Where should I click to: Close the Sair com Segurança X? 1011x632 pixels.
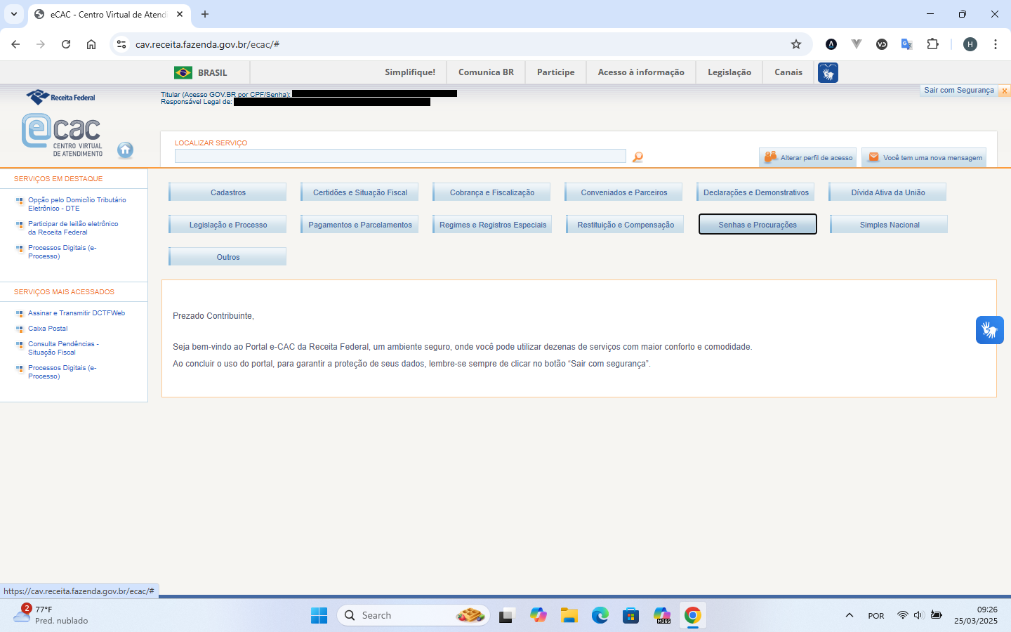point(1005,91)
